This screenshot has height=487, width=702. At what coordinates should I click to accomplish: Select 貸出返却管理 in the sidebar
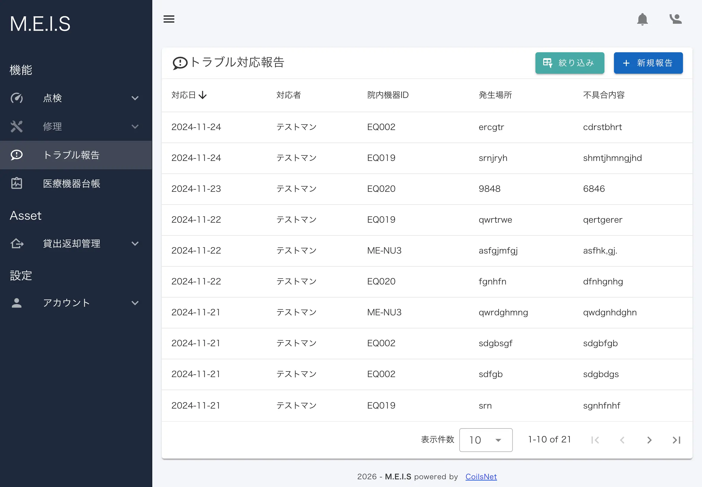click(x=76, y=243)
